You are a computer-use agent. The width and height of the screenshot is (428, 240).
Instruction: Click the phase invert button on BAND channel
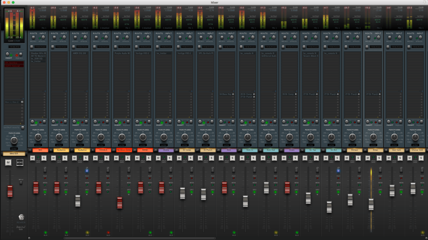click(149, 170)
